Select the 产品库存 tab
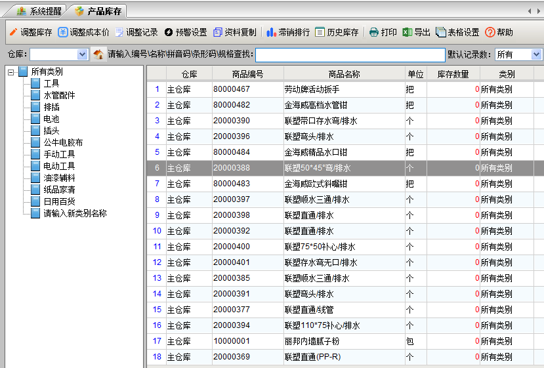 100,11
